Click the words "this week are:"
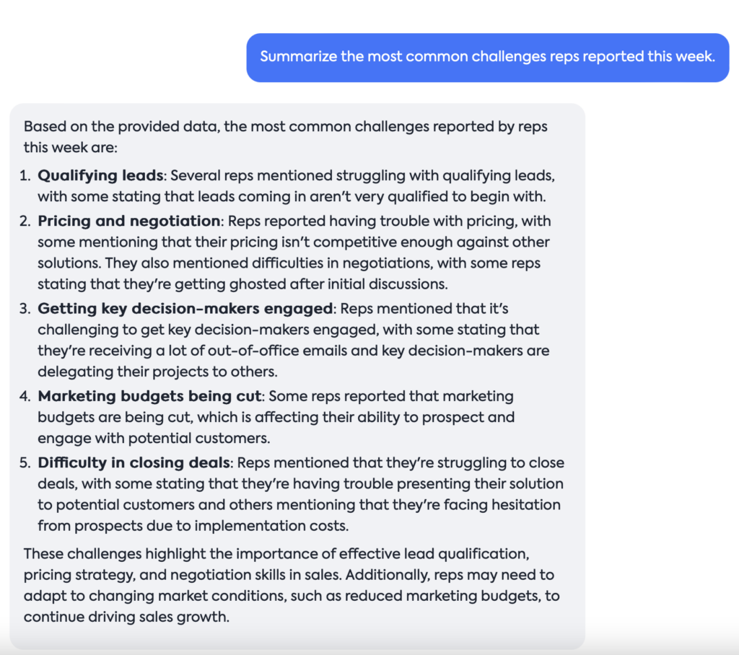Viewport: 739px width, 655px height. 70,147
